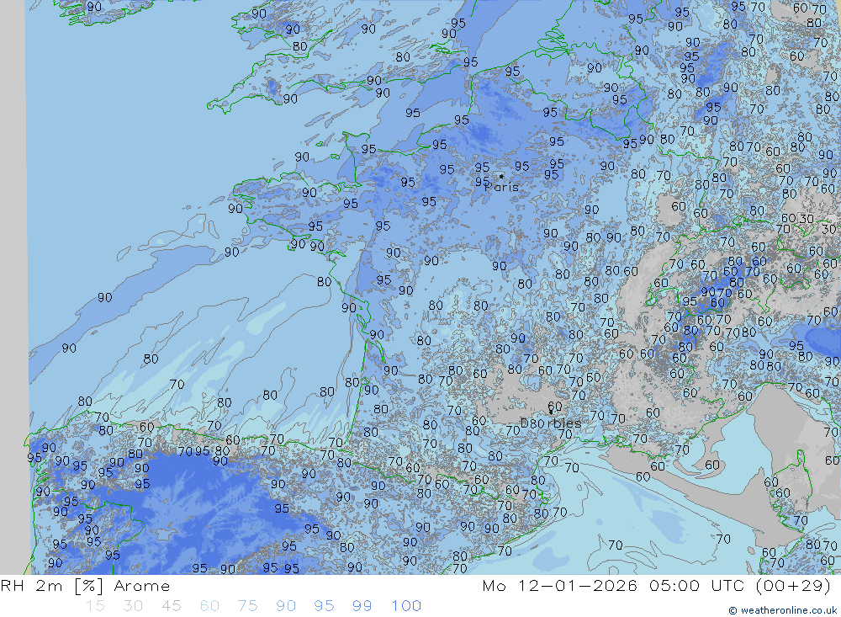Click the black dot marking Paris

click(x=501, y=176)
